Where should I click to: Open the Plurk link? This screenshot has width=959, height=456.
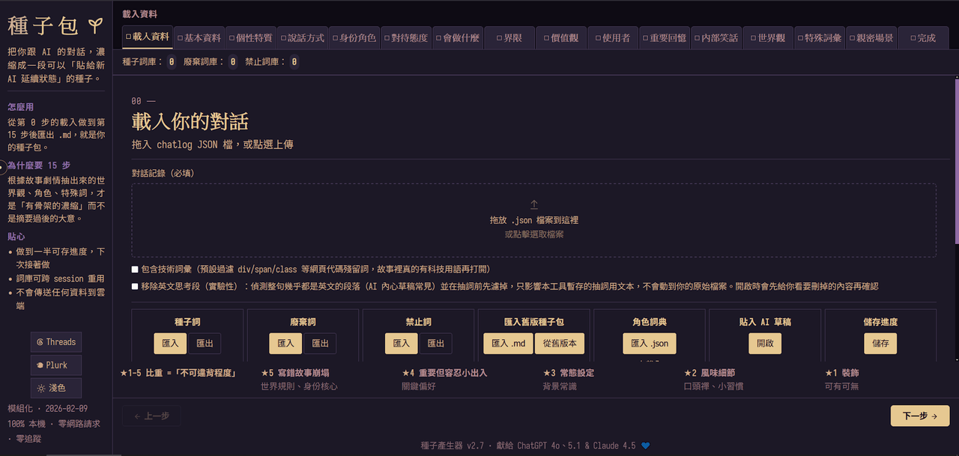[x=56, y=365]
